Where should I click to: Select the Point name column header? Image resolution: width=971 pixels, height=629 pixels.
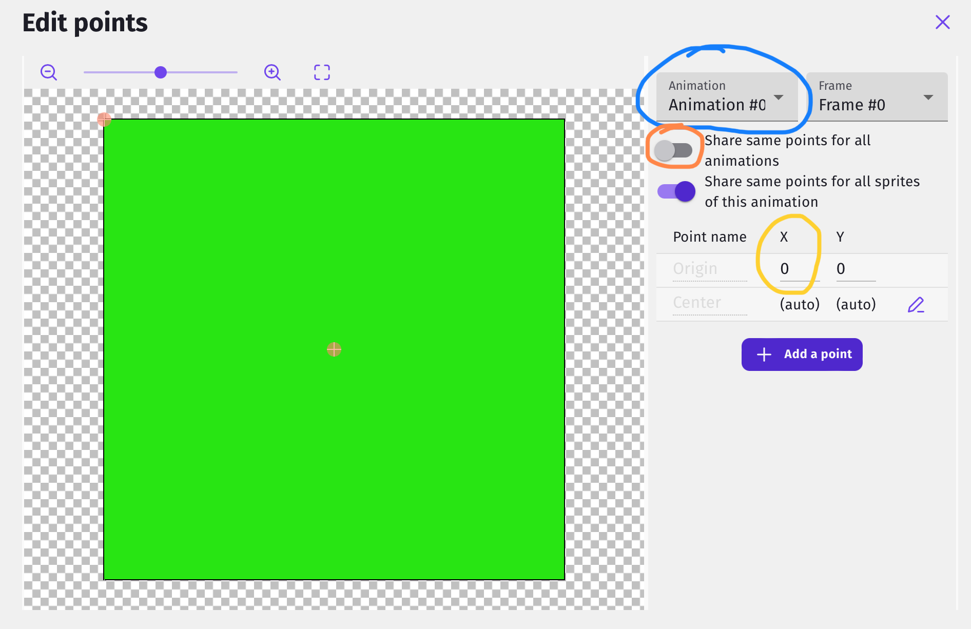(709, 237)
